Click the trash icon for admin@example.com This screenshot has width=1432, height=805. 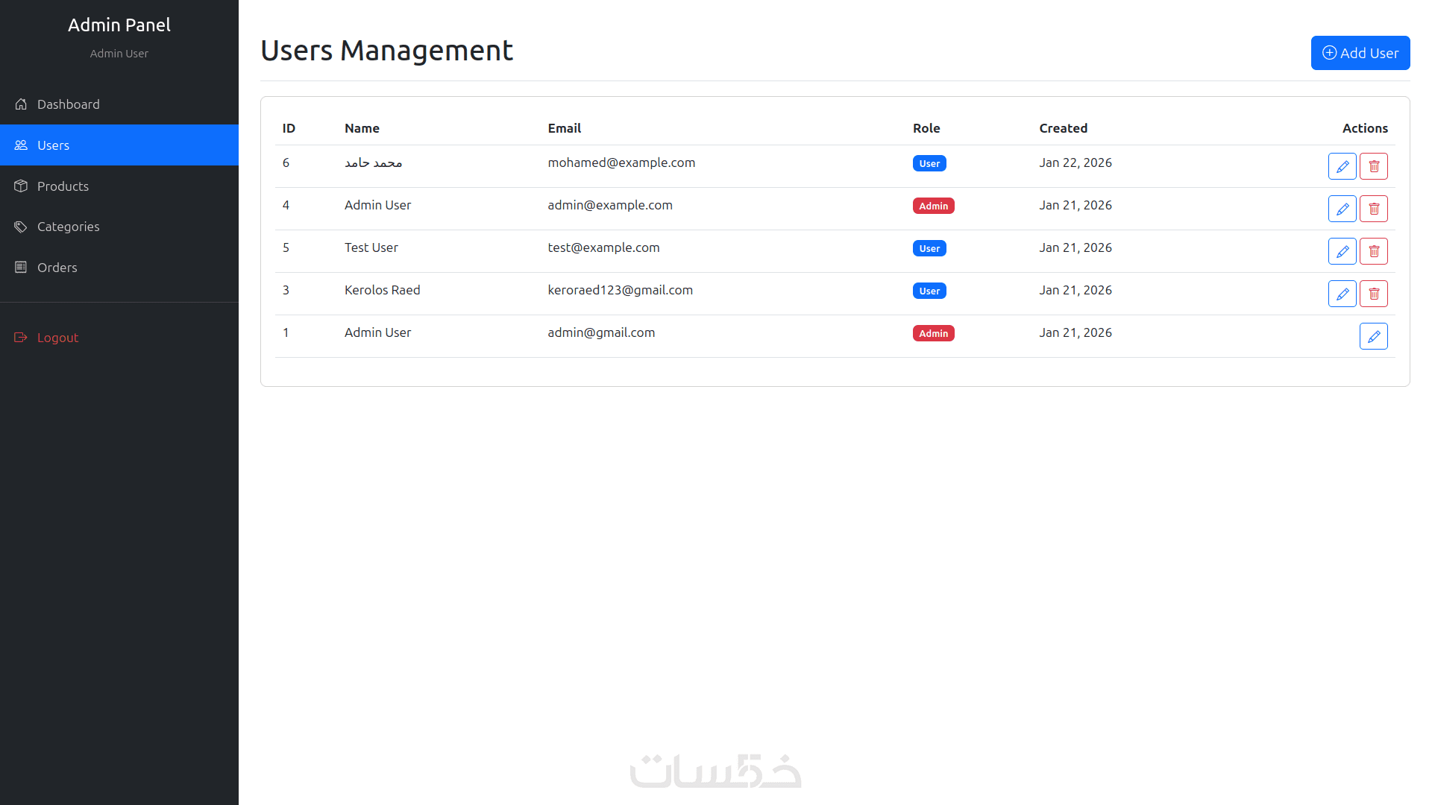[x=1373, y=209]
